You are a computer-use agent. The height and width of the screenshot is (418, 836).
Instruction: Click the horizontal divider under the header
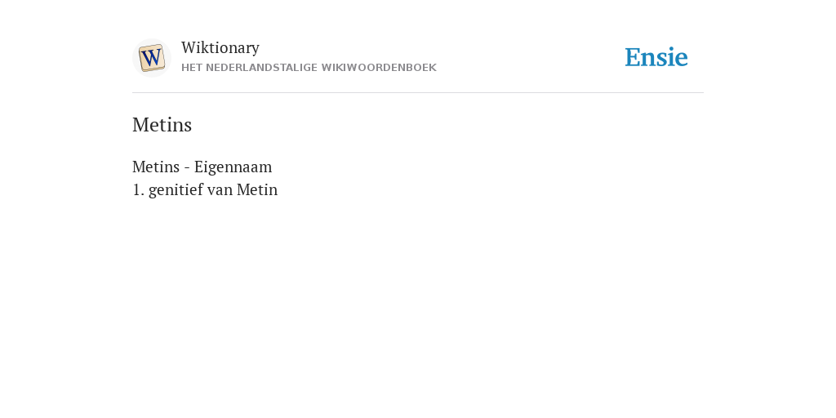tap(418, 93)
